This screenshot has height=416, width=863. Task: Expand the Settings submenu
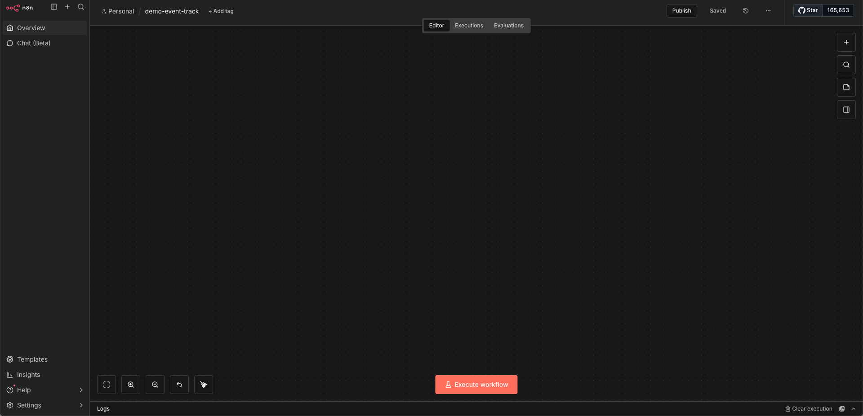[x=81, y=405]
